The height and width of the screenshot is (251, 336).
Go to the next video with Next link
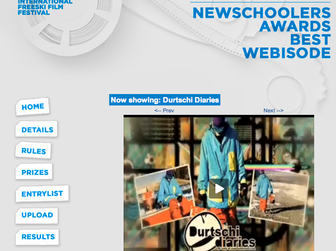click(x=273, y=110)
